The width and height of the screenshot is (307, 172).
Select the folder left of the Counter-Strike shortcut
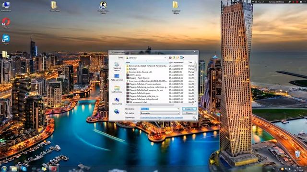click(x=54, y=6)
